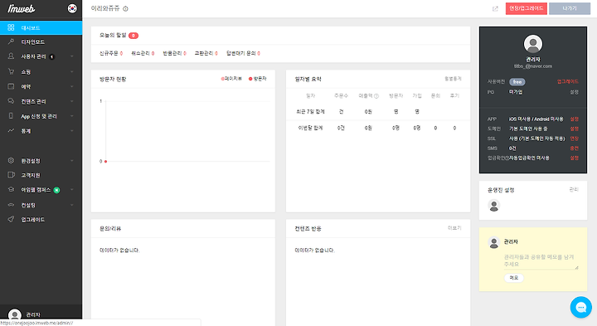Expand the App 신청 및 관리 arrow
The image size is (597, 326).
coord(72,116)
